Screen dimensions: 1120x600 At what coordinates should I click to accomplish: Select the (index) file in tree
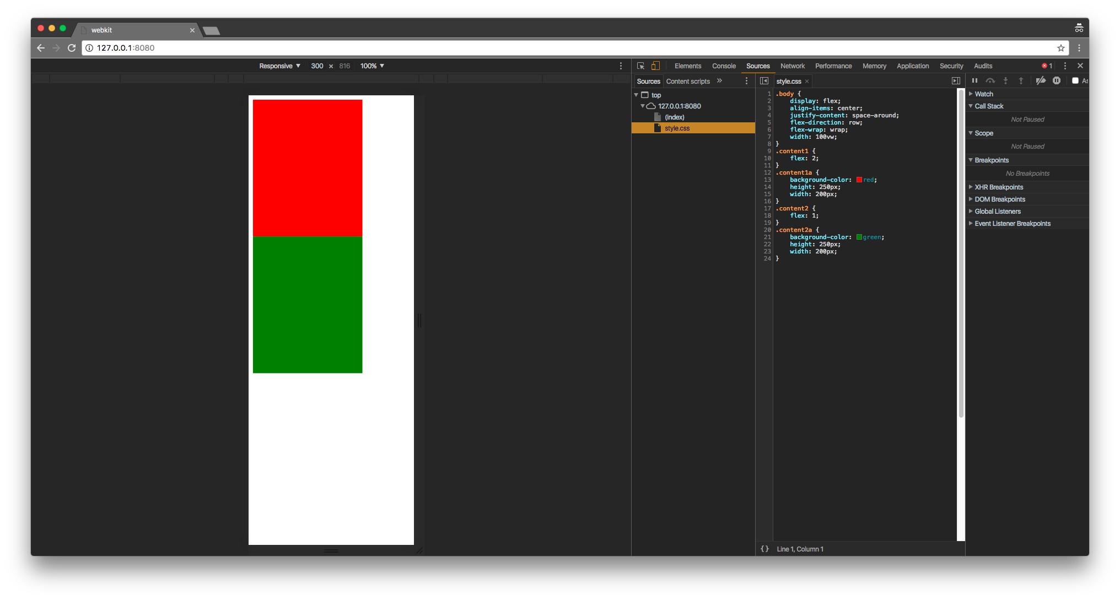point(674,117)
